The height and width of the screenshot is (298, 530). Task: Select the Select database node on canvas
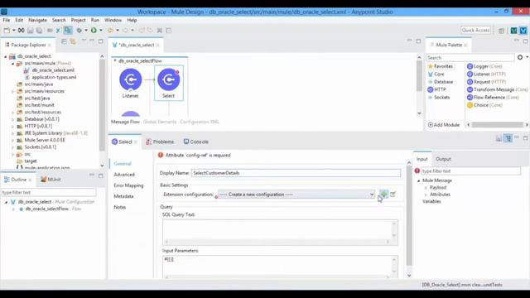(169, 83)
